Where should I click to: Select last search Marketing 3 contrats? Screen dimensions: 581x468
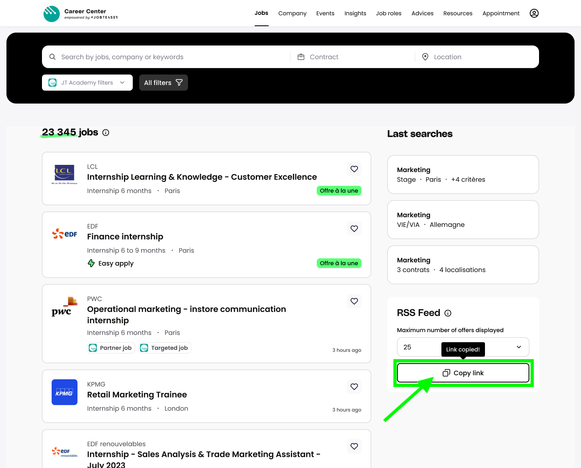click(x=463, y=265)
